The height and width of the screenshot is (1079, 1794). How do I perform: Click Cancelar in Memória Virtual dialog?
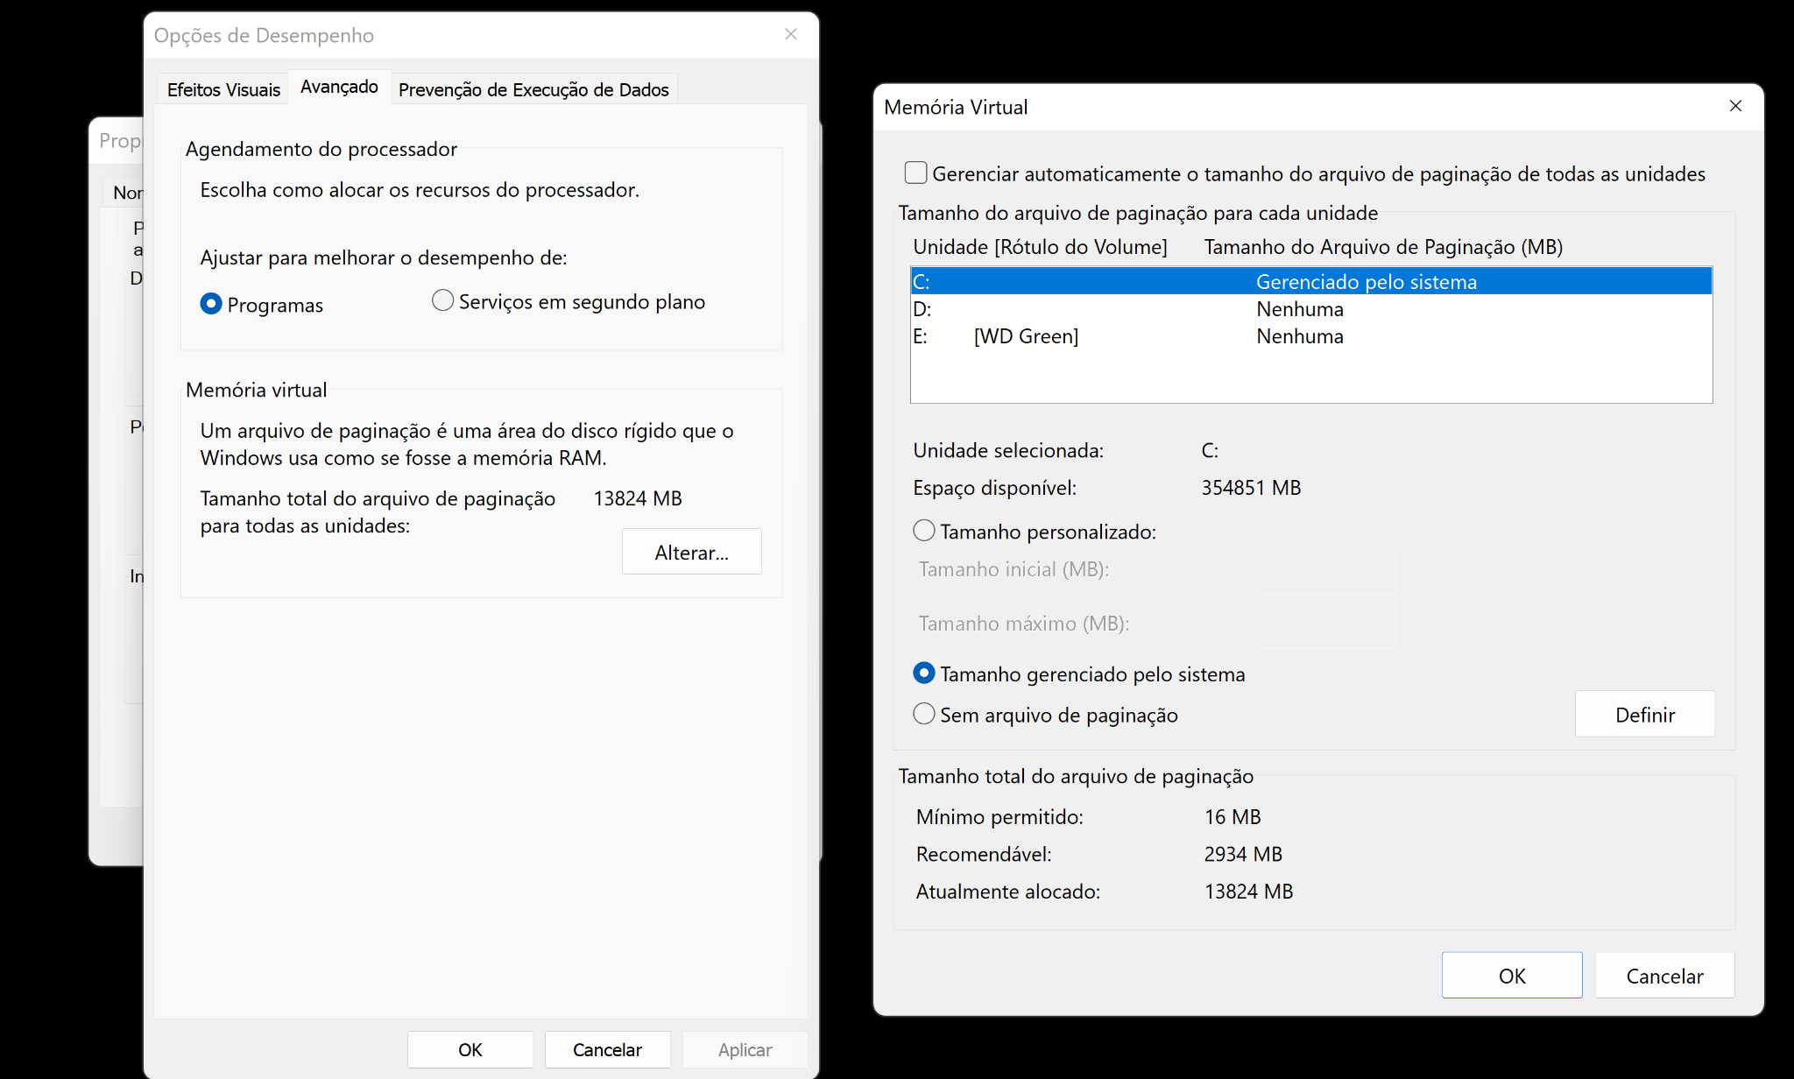[1664, 975]
